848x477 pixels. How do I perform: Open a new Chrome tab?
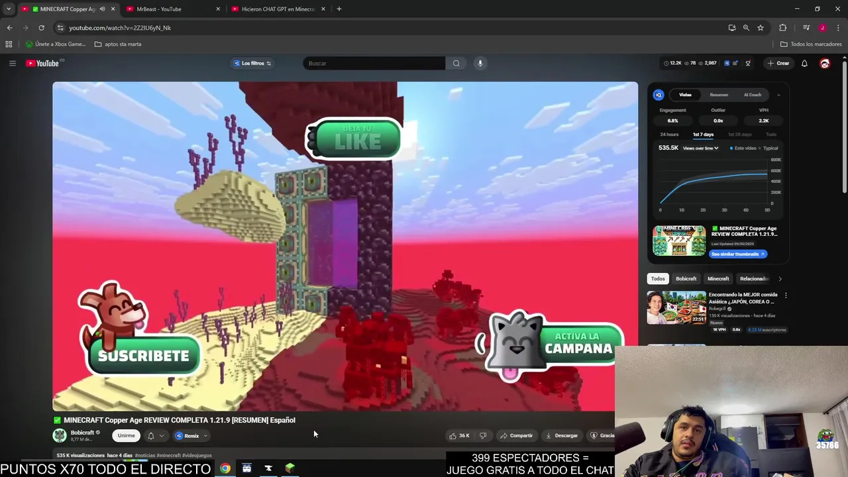pos(339,9)
